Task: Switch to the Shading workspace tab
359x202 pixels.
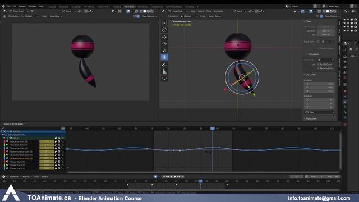Action: point(117,7)
